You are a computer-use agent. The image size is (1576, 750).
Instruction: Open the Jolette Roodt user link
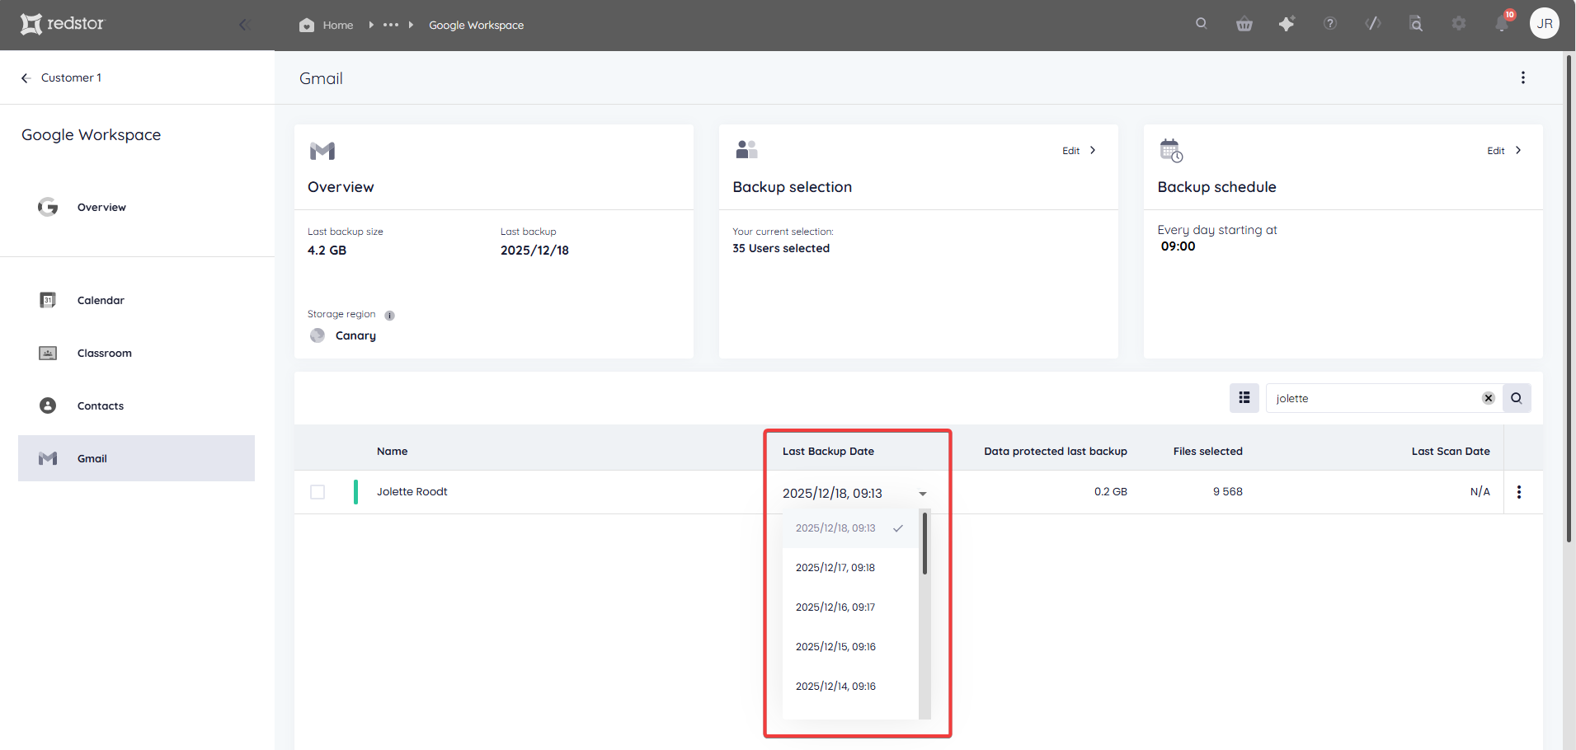(412, 492)
